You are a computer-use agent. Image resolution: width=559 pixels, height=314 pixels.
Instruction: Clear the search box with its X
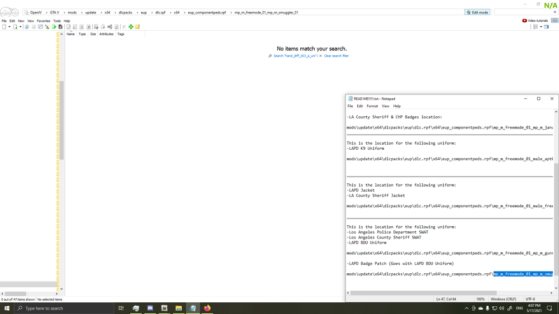click(x=555, y=12)
